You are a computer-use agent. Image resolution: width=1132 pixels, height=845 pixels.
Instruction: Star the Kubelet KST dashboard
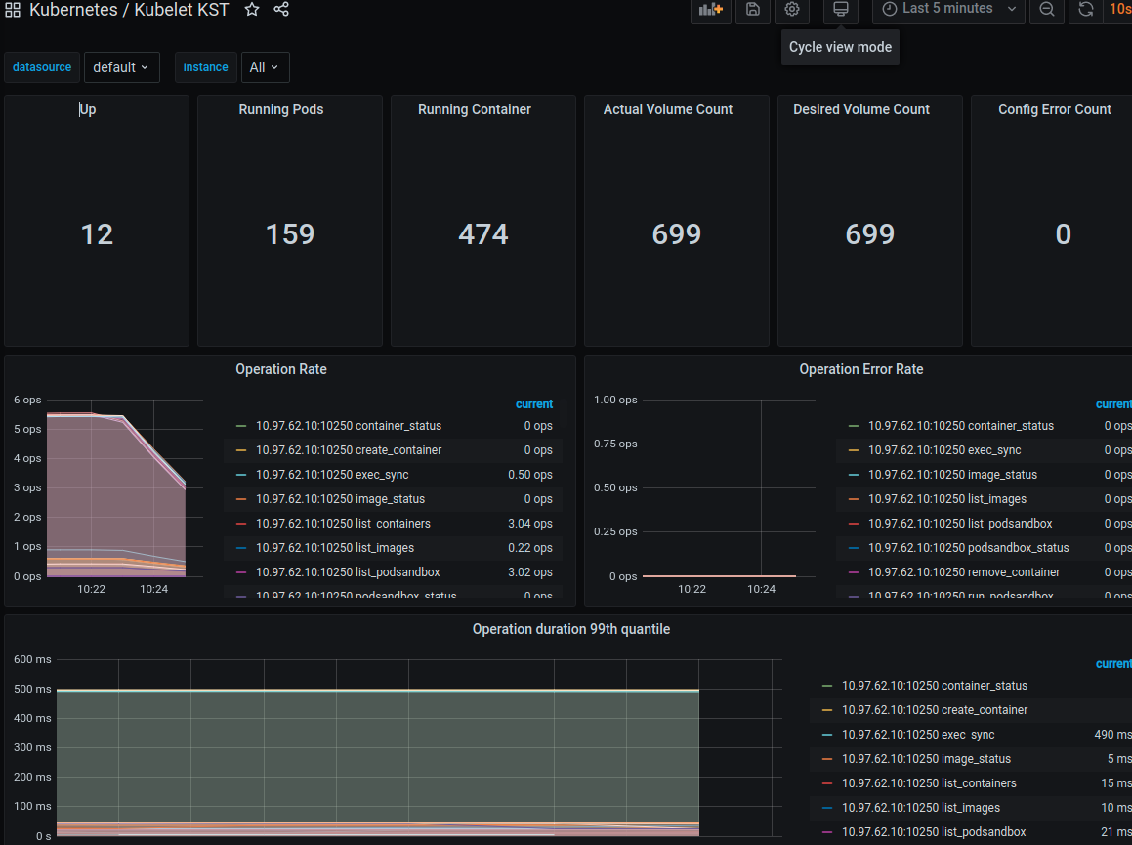click(252, 10)
